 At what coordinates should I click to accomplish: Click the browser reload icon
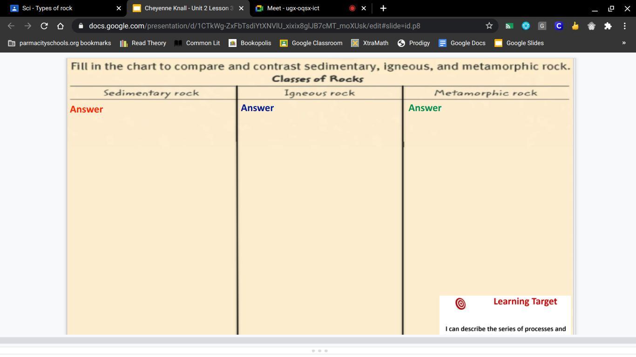44,26
